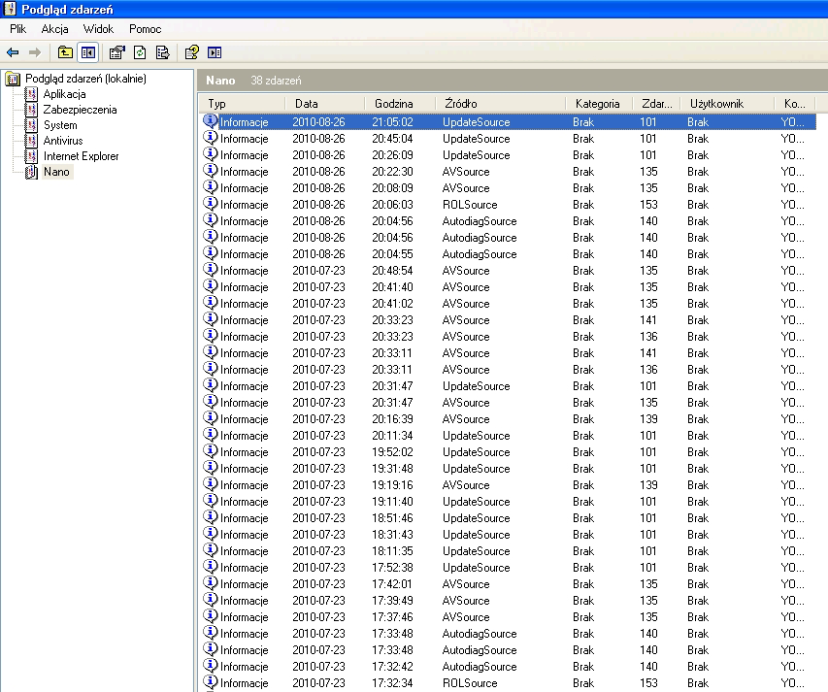Click the Nano 38 zdarzeń header bar
The height and width of the screenshot is (692, 828).
pyautogui.click(x=513, y=81)
